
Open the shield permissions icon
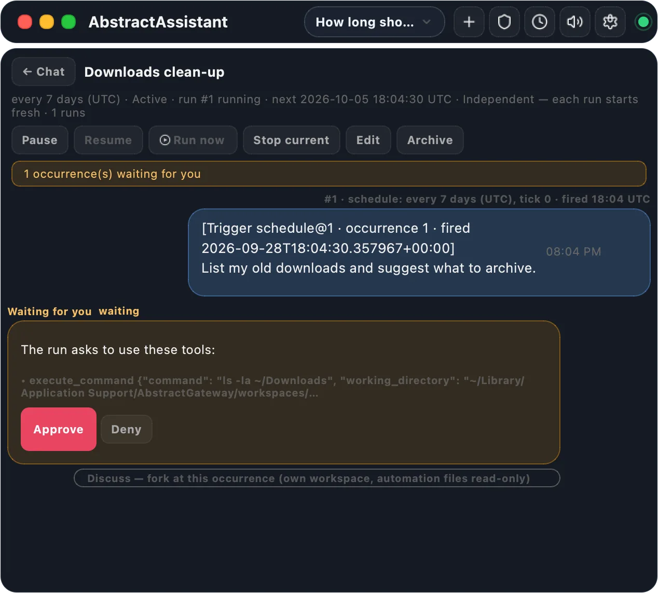coord(504,22)
